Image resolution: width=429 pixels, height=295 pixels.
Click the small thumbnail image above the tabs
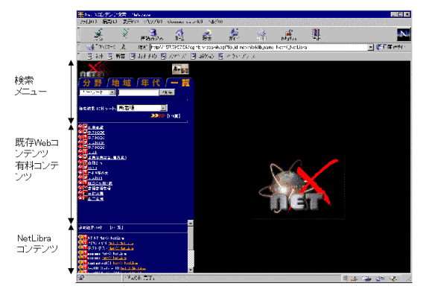point(180,69)
